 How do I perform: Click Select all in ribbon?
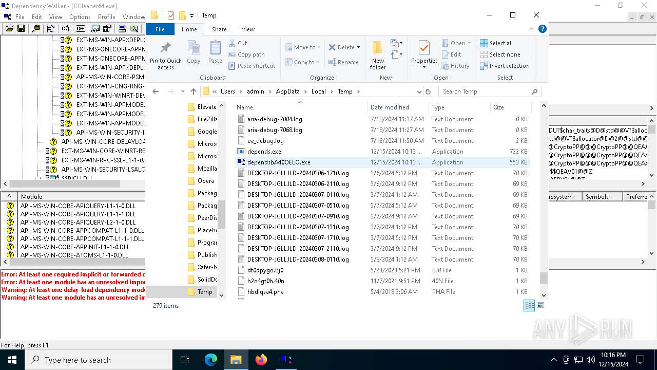pyautogui.click(x=496, y=43)
